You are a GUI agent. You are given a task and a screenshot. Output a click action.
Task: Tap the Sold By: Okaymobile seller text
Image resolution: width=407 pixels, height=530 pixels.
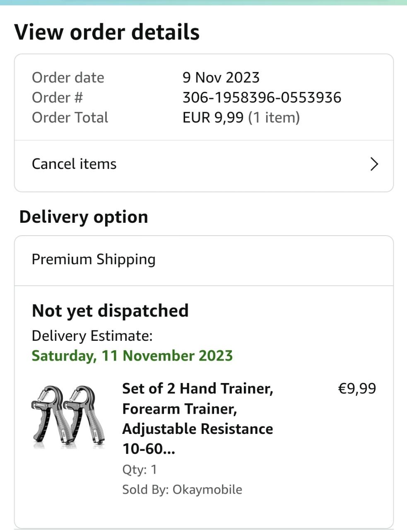pos(182,489)
